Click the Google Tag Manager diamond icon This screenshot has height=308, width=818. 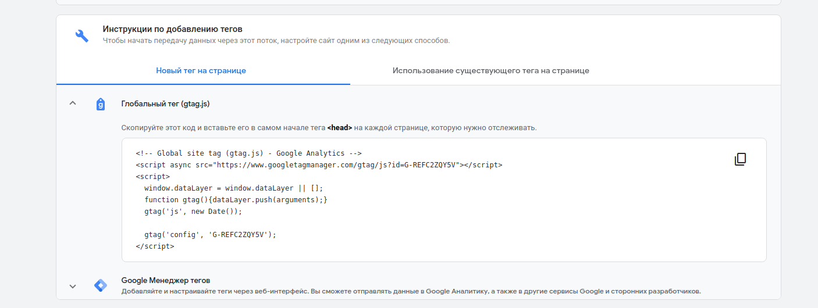click(x=101, y=285)
